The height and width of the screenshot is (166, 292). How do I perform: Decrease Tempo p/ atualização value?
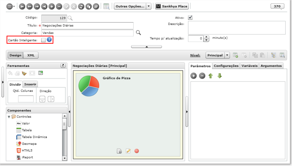click(x=206, y=40)
